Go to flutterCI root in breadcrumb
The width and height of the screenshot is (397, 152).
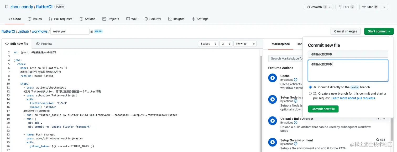click(x=8, y=31)
